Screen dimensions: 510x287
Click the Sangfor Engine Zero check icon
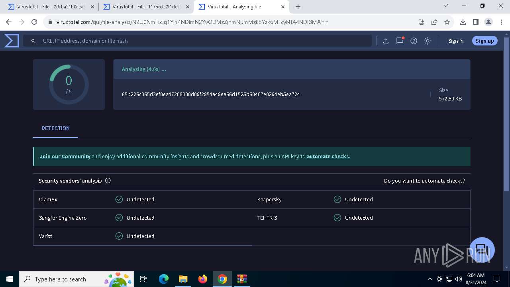(119, 218)
